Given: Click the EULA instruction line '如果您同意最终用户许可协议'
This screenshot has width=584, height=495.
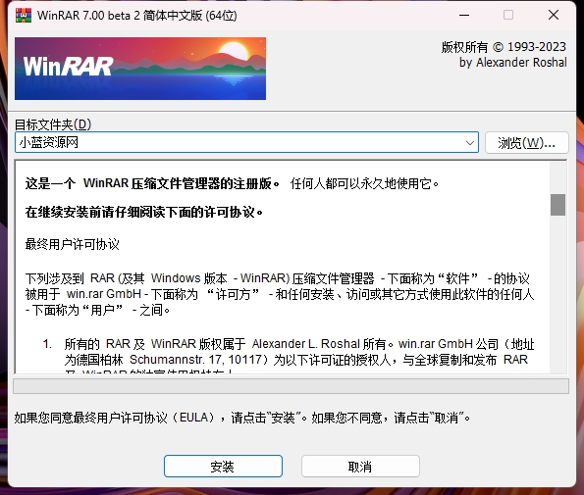Looking at the screenshot, I should [x=242, y=418].
